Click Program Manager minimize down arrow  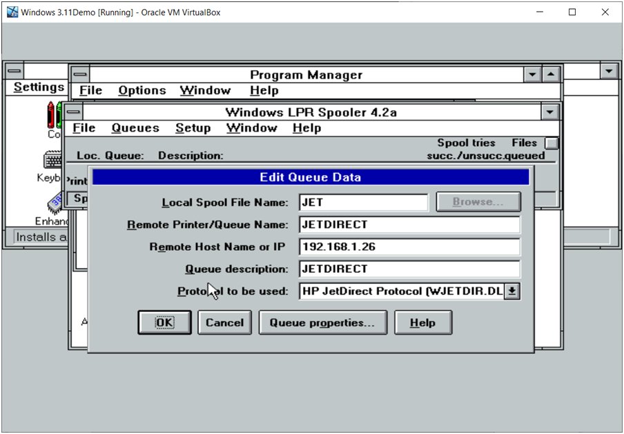[x=532, y=74]
